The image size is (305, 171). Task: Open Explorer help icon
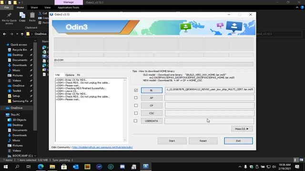(303, 8)
